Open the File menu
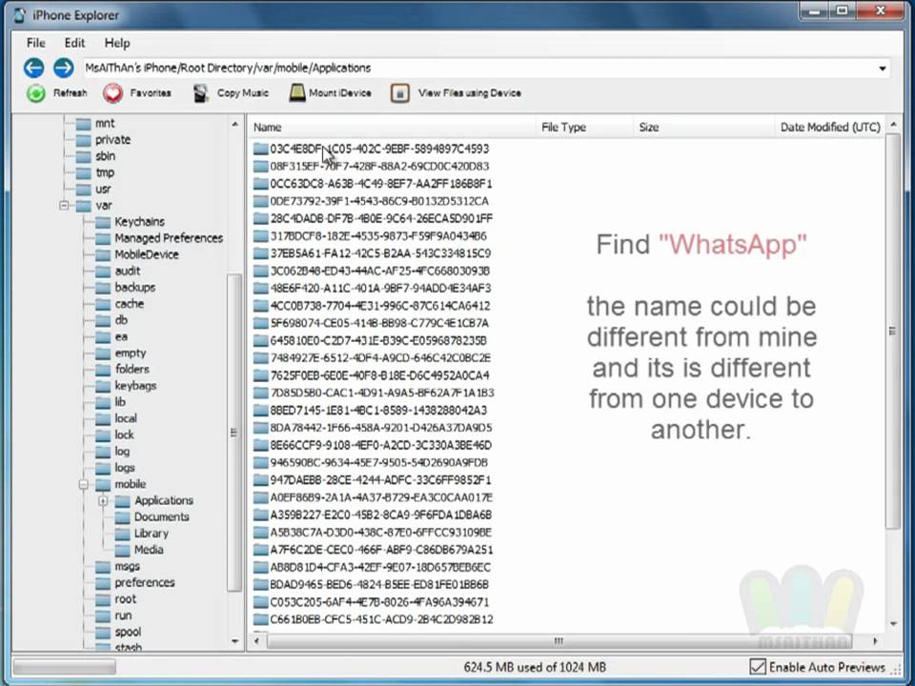Screen dimensions: 915x686 coord(35,43)
